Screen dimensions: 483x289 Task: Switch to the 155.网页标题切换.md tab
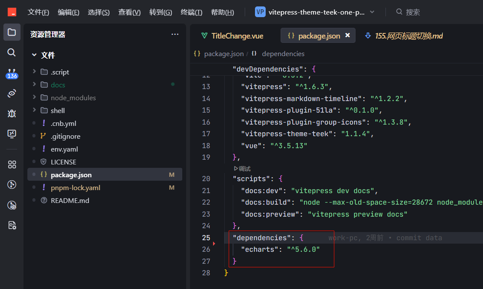(x=404, y=36)
